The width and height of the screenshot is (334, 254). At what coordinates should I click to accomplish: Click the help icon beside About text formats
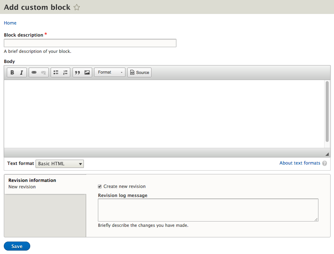pos(325,163)
